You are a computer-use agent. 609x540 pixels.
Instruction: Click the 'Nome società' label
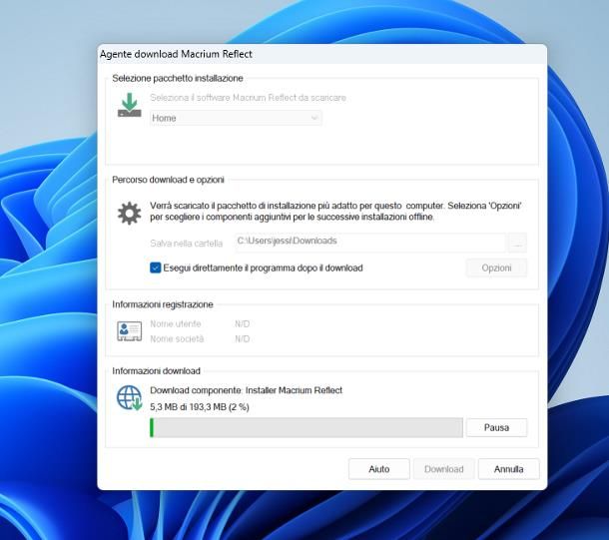[177, 339]
